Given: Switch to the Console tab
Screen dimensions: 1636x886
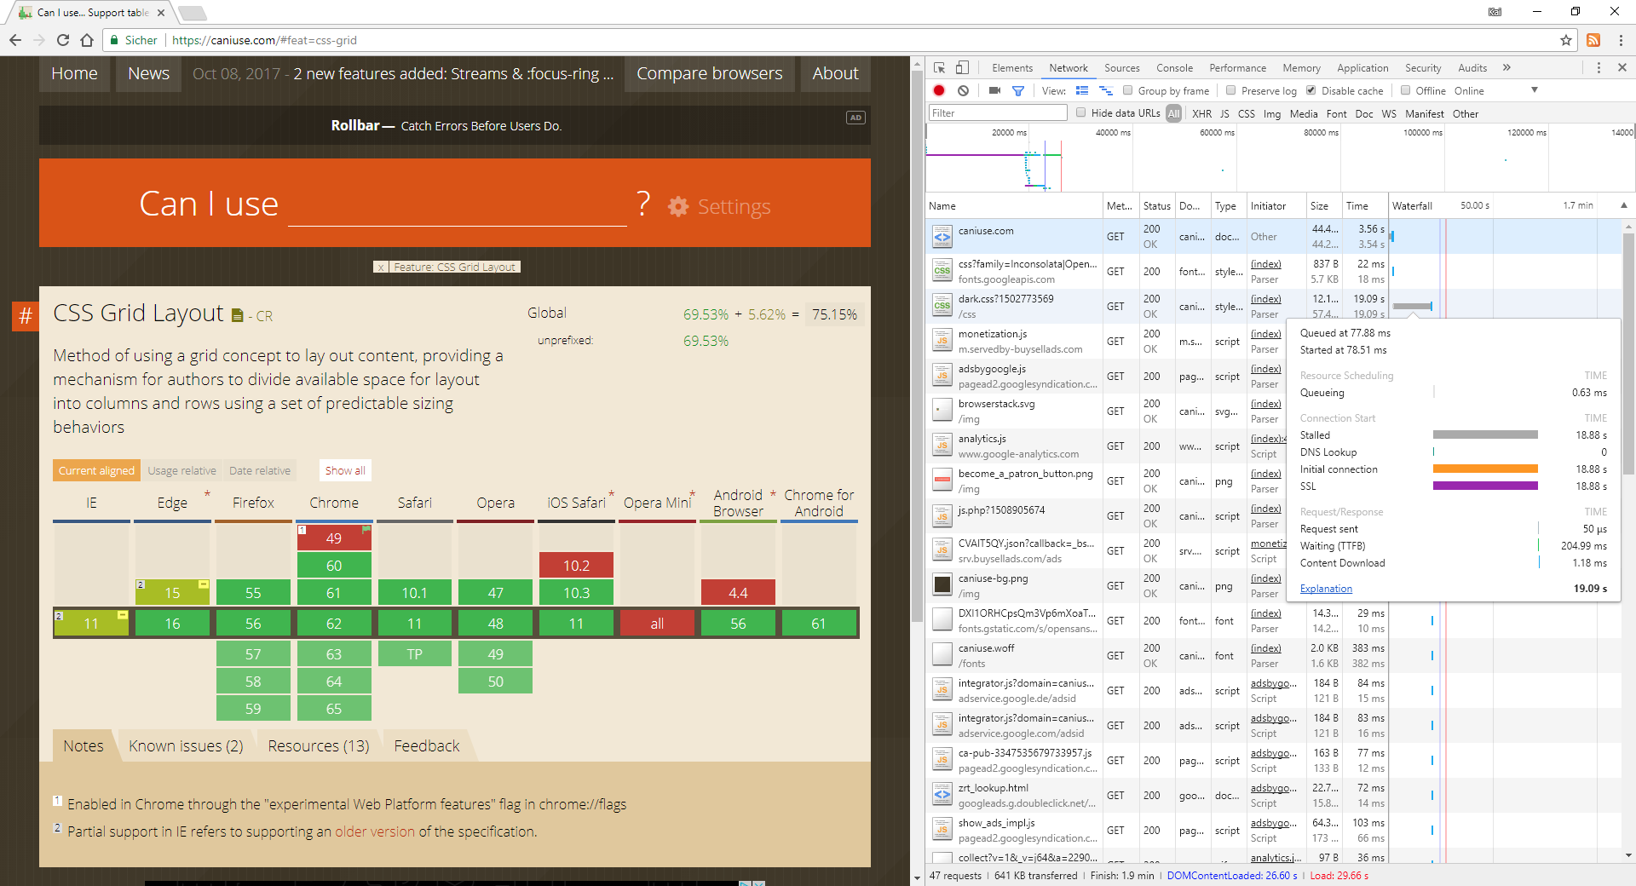Looking at the screenshot, I should (1174, 68).
